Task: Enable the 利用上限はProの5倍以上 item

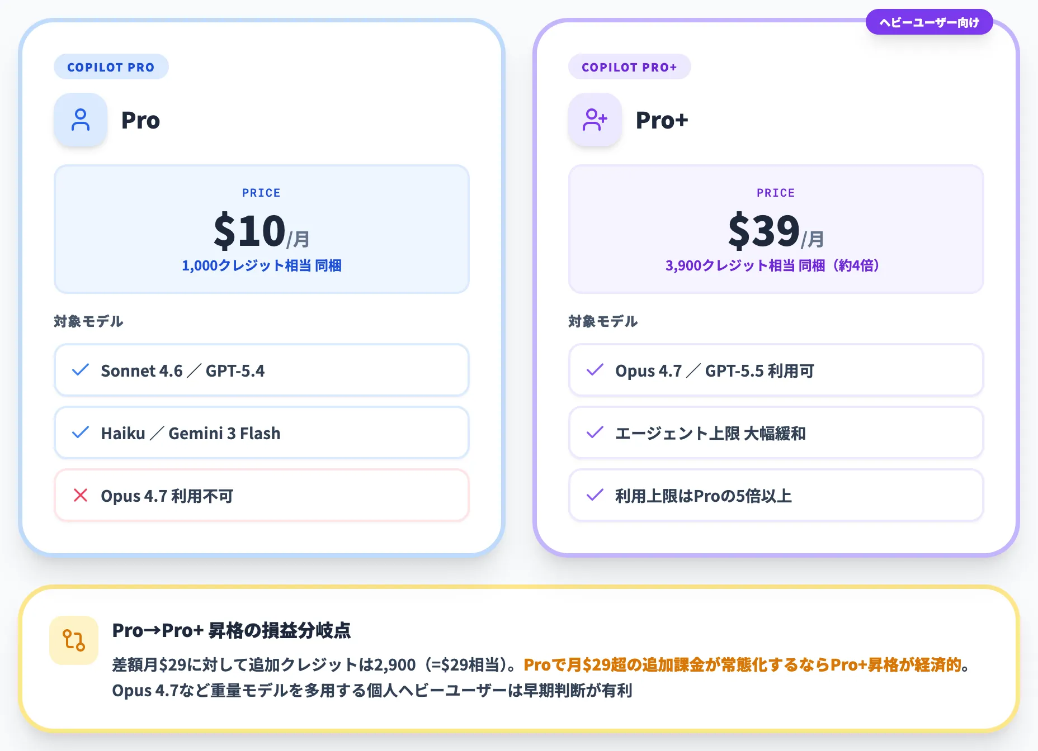Action: (x=775, y=495)
